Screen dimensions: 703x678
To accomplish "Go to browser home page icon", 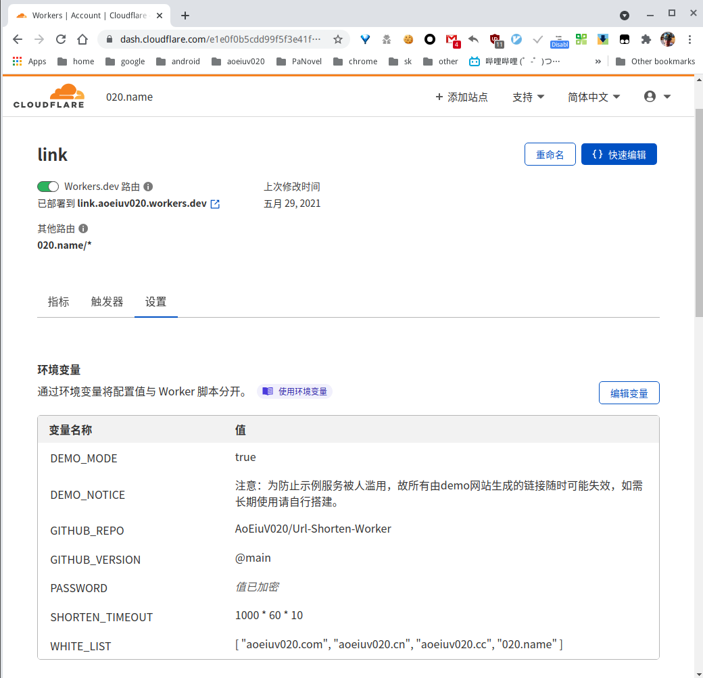I will click(82, 39).
